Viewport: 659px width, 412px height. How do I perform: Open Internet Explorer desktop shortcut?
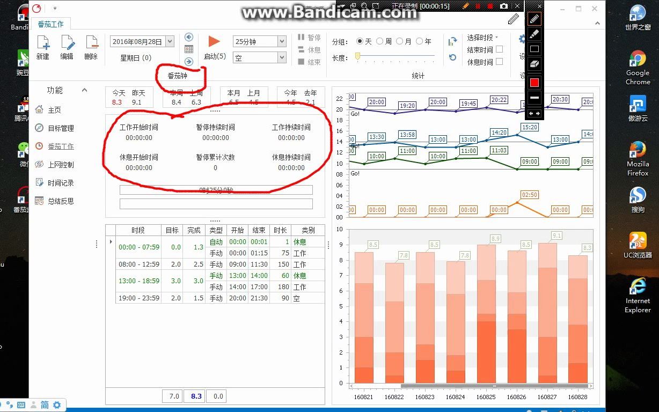tap(638, 296)
